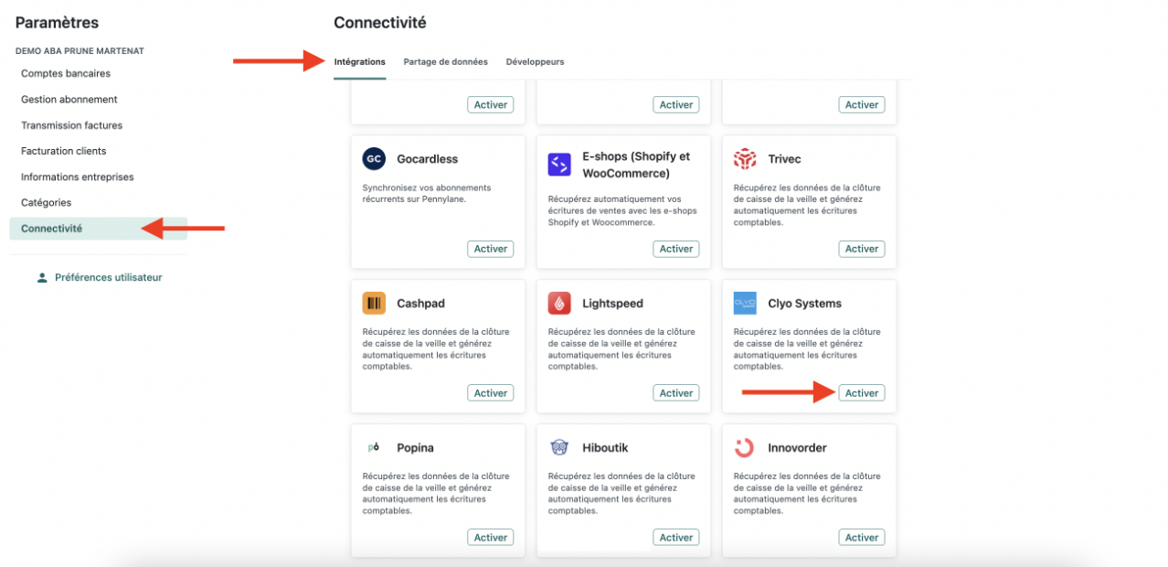Click the Lightspeed red flame icon

click(x=559, y=304)
